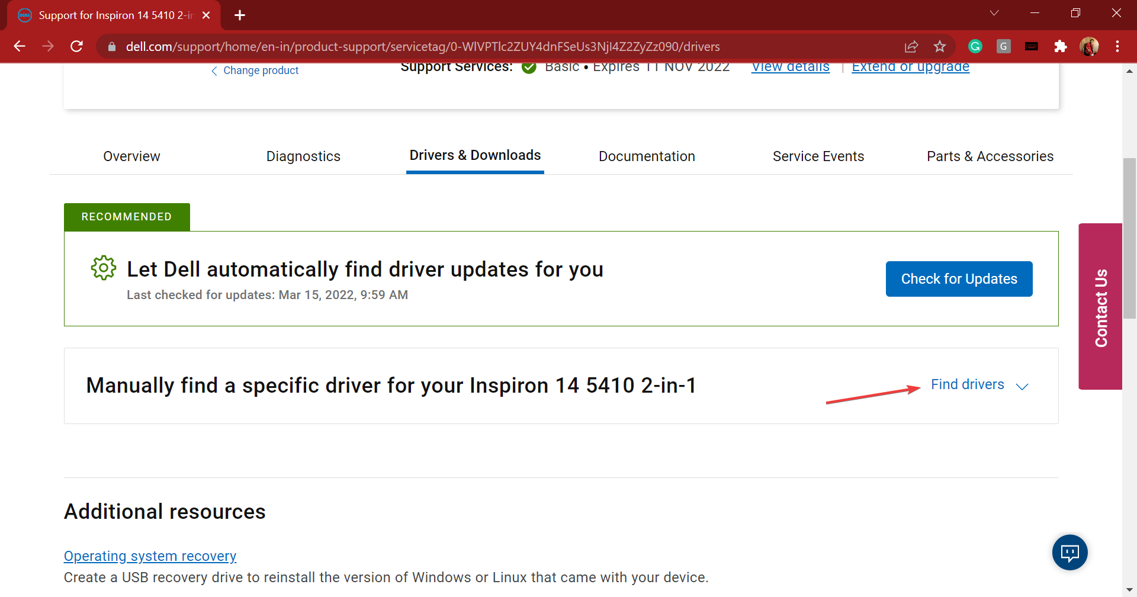Viewport: 1137px width, 597px height.
Task: Share this page using the share icon
Action: coord(911,46)
